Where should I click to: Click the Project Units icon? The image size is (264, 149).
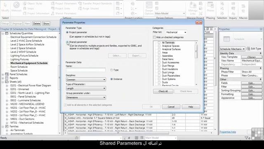tap(53, 8)
